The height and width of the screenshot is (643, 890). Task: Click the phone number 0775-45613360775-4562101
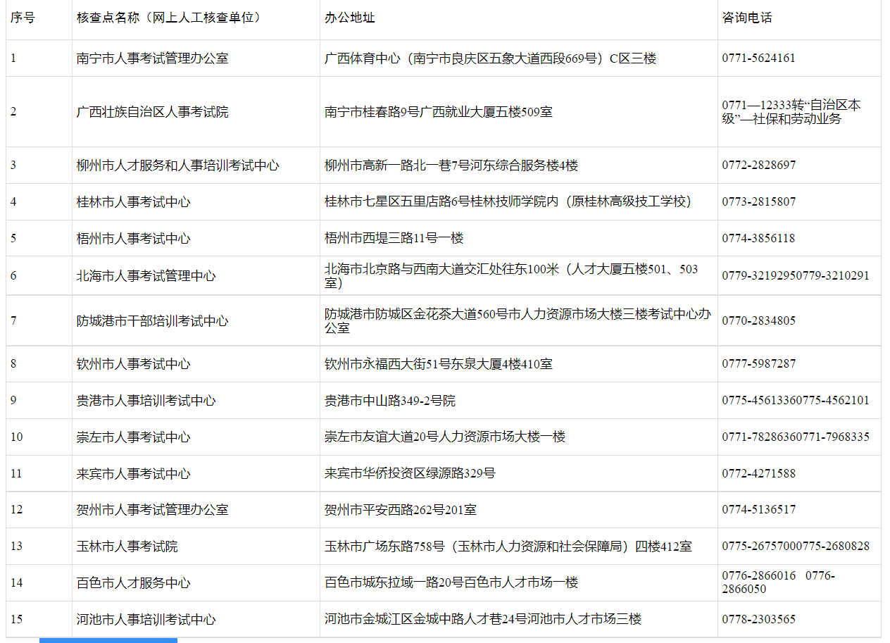tap(796, 401)
